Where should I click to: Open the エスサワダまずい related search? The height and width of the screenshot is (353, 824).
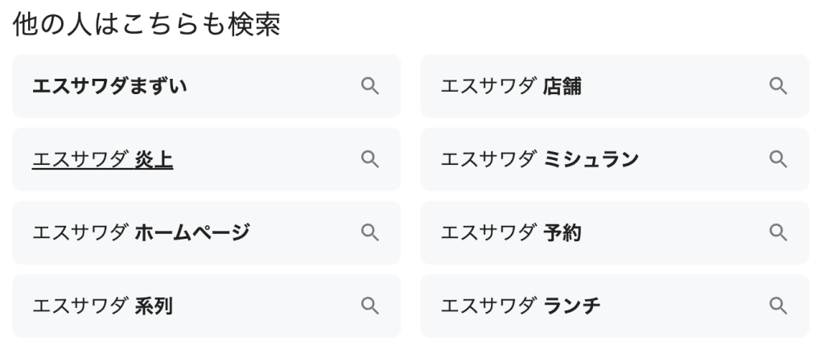pos(109,86)
